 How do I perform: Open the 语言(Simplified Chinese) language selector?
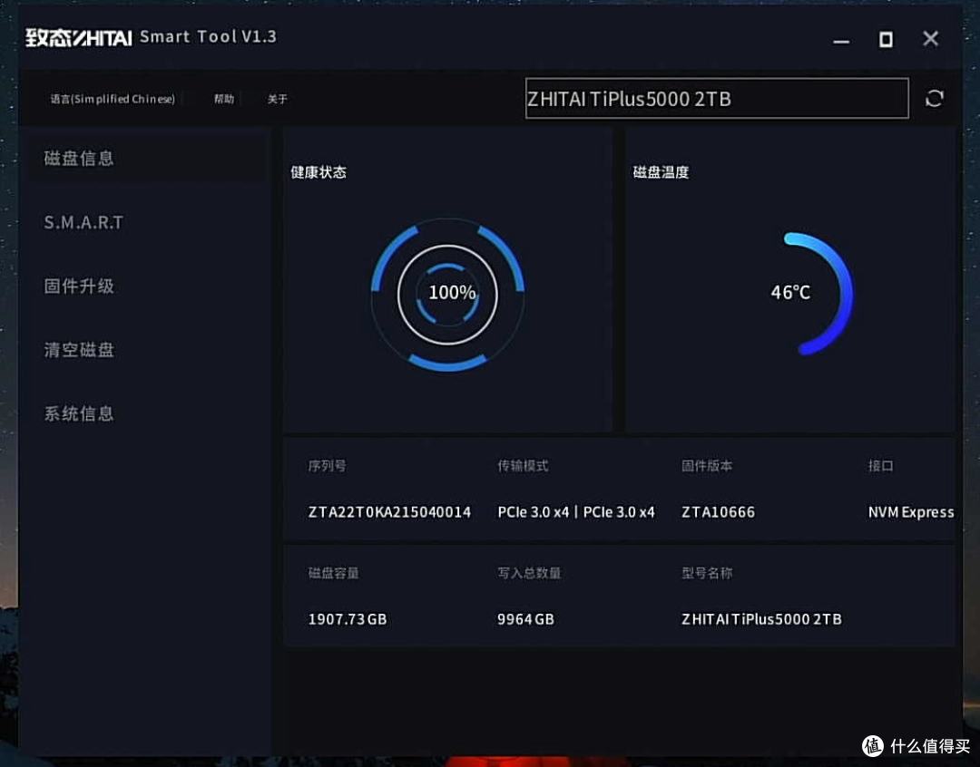point(113,99)
